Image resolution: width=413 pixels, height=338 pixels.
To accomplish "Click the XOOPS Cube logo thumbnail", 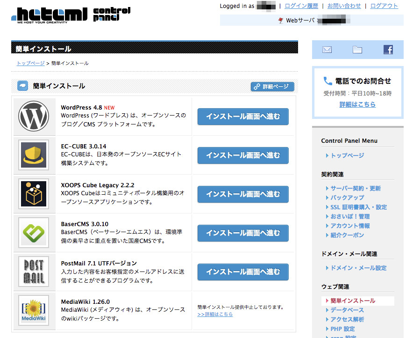I will point(34,194).
